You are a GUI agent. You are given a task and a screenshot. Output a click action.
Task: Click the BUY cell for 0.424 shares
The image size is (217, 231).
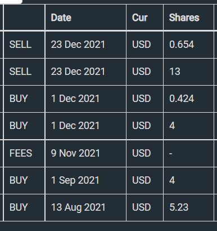pyautogui.click(x=24, y=99)
